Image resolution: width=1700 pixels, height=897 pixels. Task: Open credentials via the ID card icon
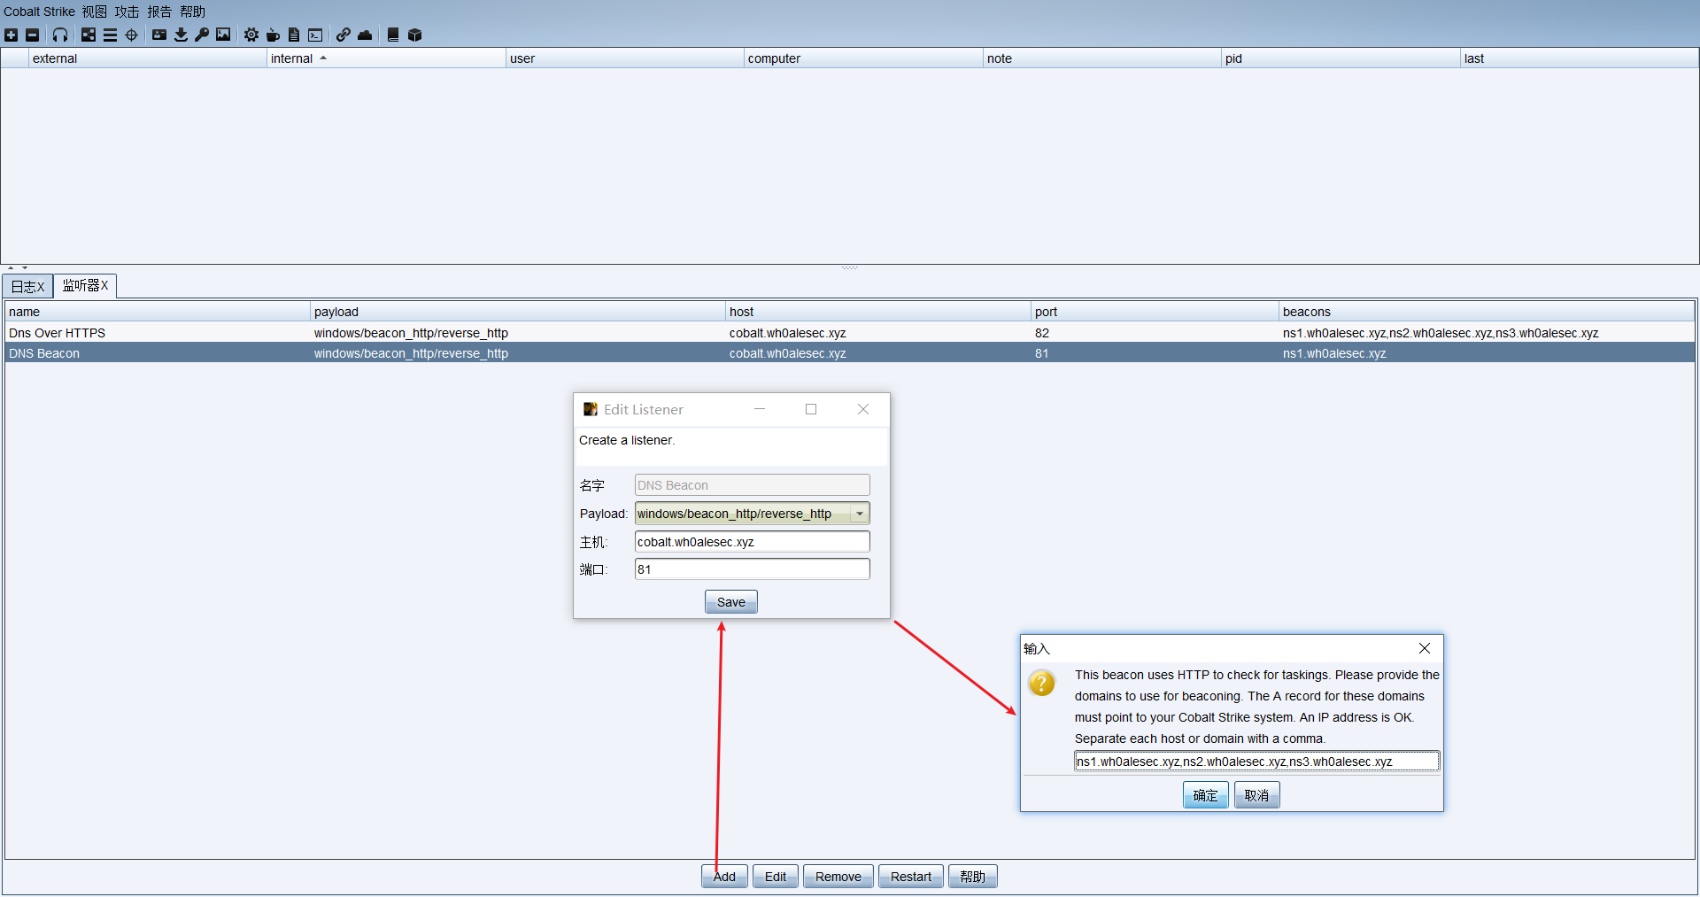coord(159,35)
